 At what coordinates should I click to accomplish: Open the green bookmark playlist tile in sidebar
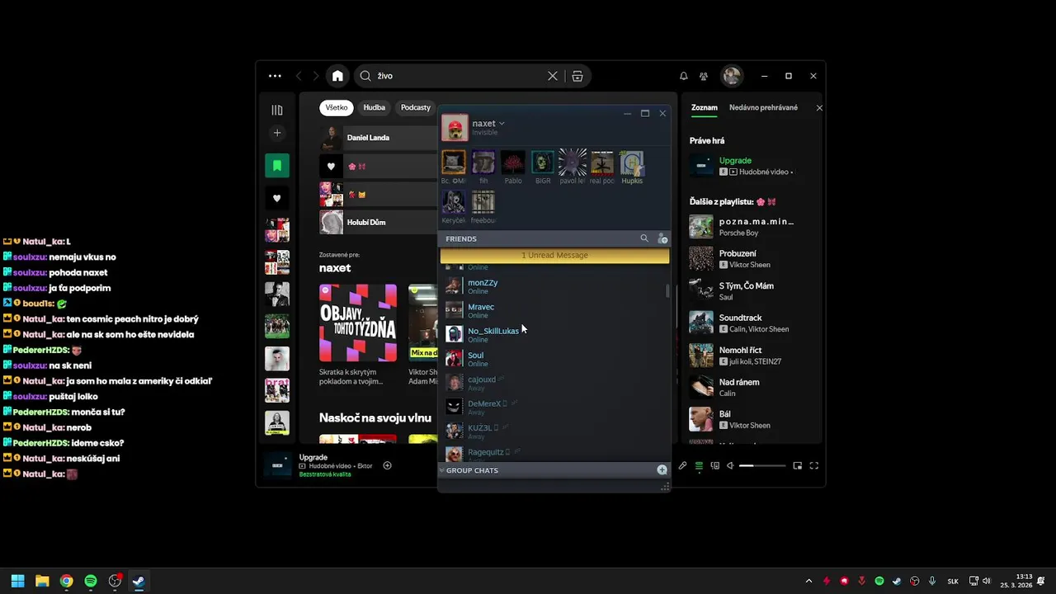pos(277,166)
